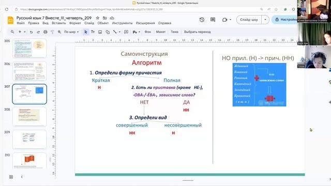Screen dimensions: 331x186
Task: Click the 'Краткая' label on slide
Action: tap(101, 81)
